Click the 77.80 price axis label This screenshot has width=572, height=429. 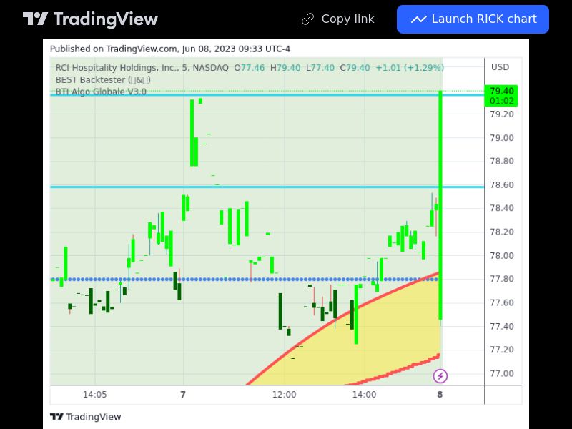502,279
